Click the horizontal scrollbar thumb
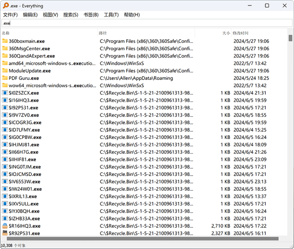Image resolution: width=294 pixels, height=249 pixels. (x=143, y=239)
